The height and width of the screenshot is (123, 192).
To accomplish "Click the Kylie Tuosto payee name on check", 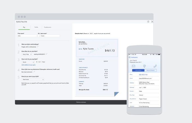I will coord(88,49).
